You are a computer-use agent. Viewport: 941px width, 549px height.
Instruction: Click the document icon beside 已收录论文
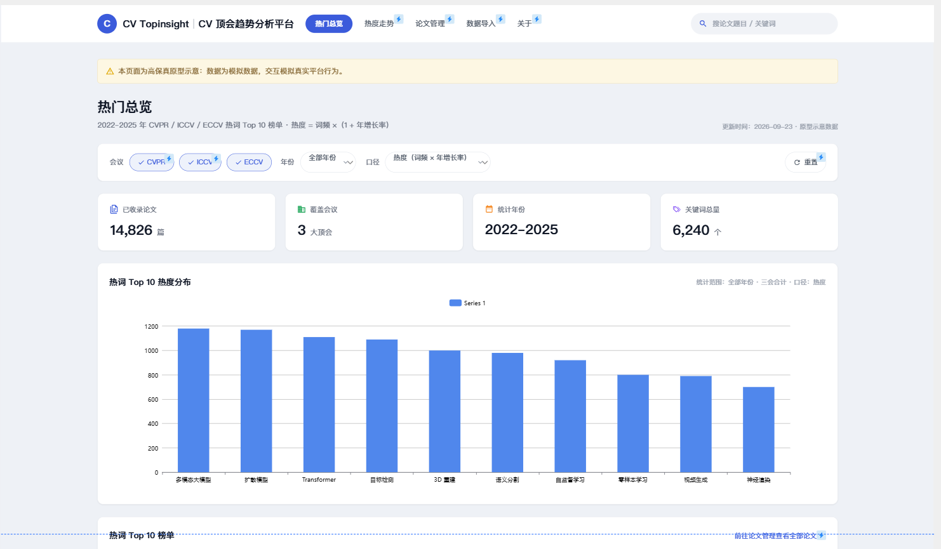tap(114, 209)
